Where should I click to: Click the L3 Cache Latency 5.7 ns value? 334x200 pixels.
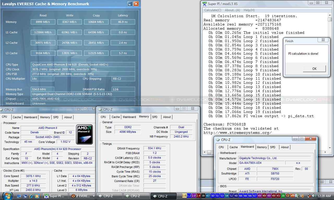123,53
